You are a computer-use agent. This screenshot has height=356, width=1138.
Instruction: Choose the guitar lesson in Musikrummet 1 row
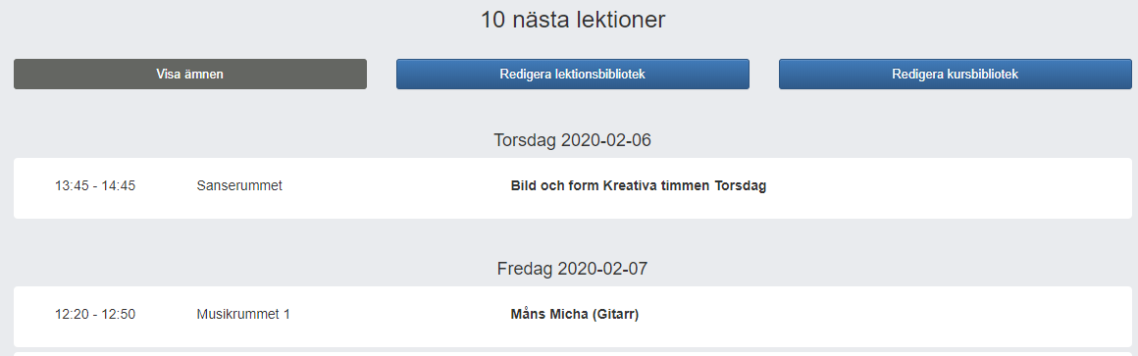tap(573, 317)
